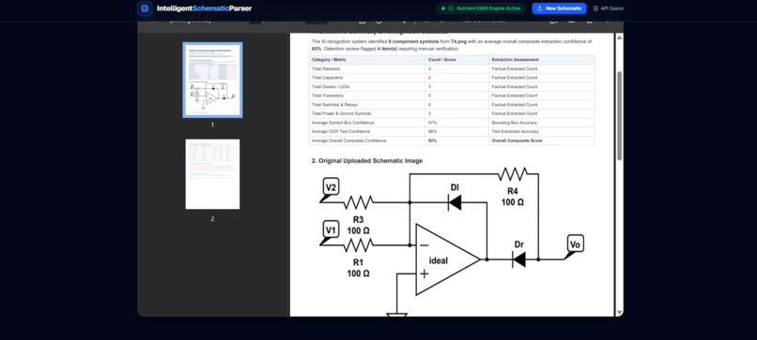Click the V2 input label in schematic

331,186
